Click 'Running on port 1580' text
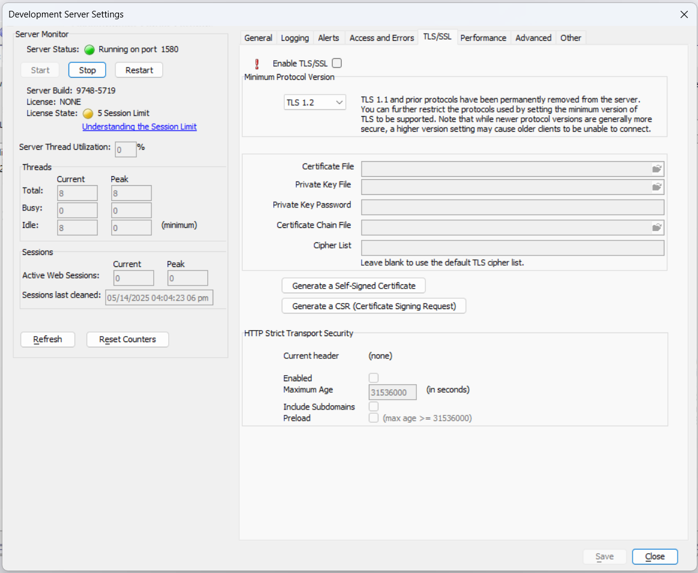698x573 pixels. [x=138, y=49]
